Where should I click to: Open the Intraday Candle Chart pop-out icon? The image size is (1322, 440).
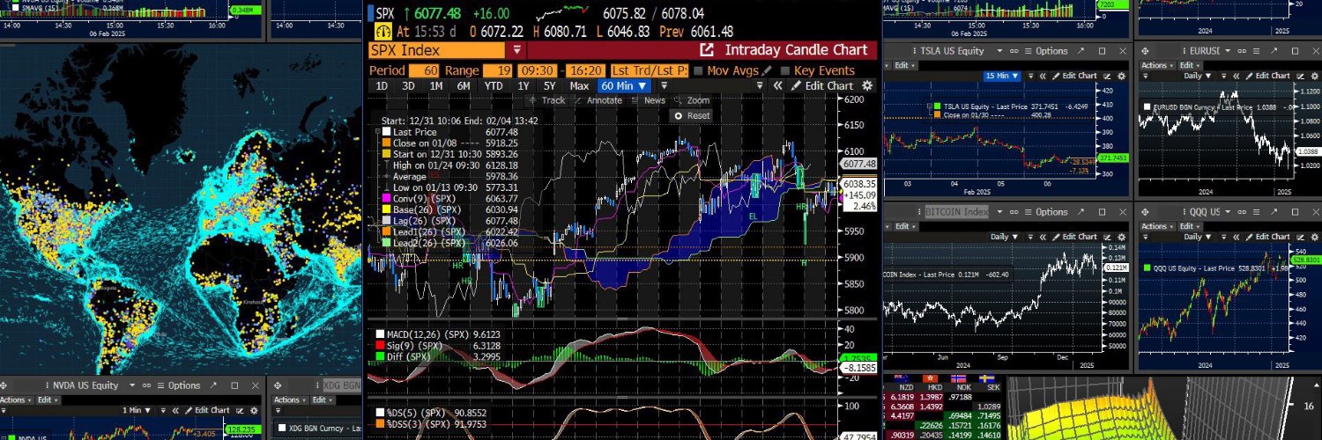point(707,50)
